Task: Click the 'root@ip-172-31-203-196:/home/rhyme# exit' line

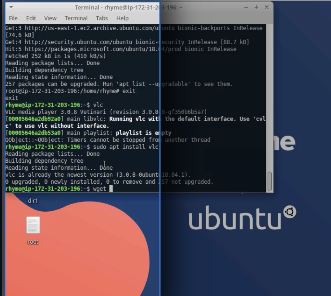Action: pos(70,91)
